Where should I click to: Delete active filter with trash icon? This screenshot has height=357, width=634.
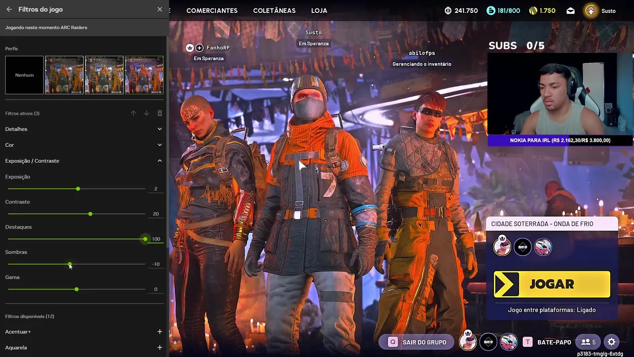click(159, 114)
